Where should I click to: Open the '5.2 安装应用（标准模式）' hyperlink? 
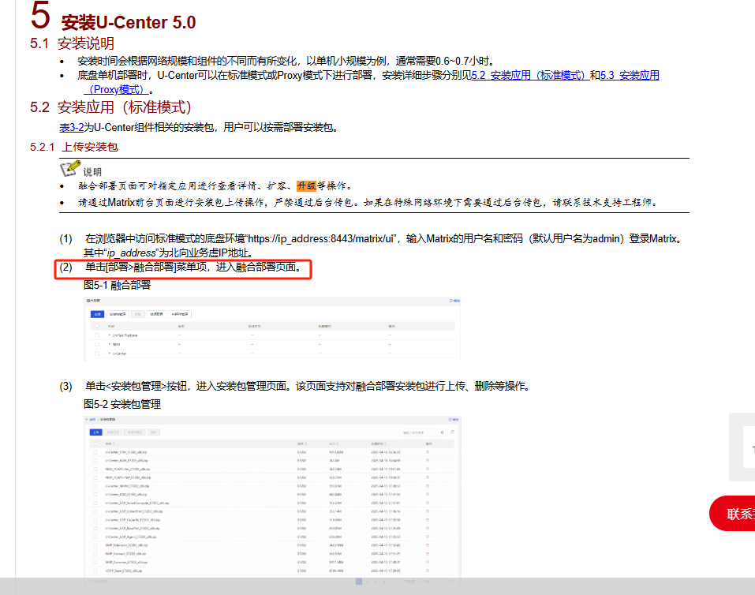[x=530, y=75]
